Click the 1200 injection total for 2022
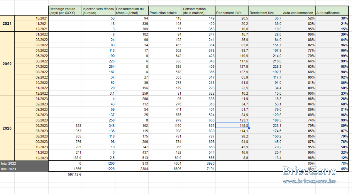The width and height of the screenshot is (352, 194). point(99,163)
